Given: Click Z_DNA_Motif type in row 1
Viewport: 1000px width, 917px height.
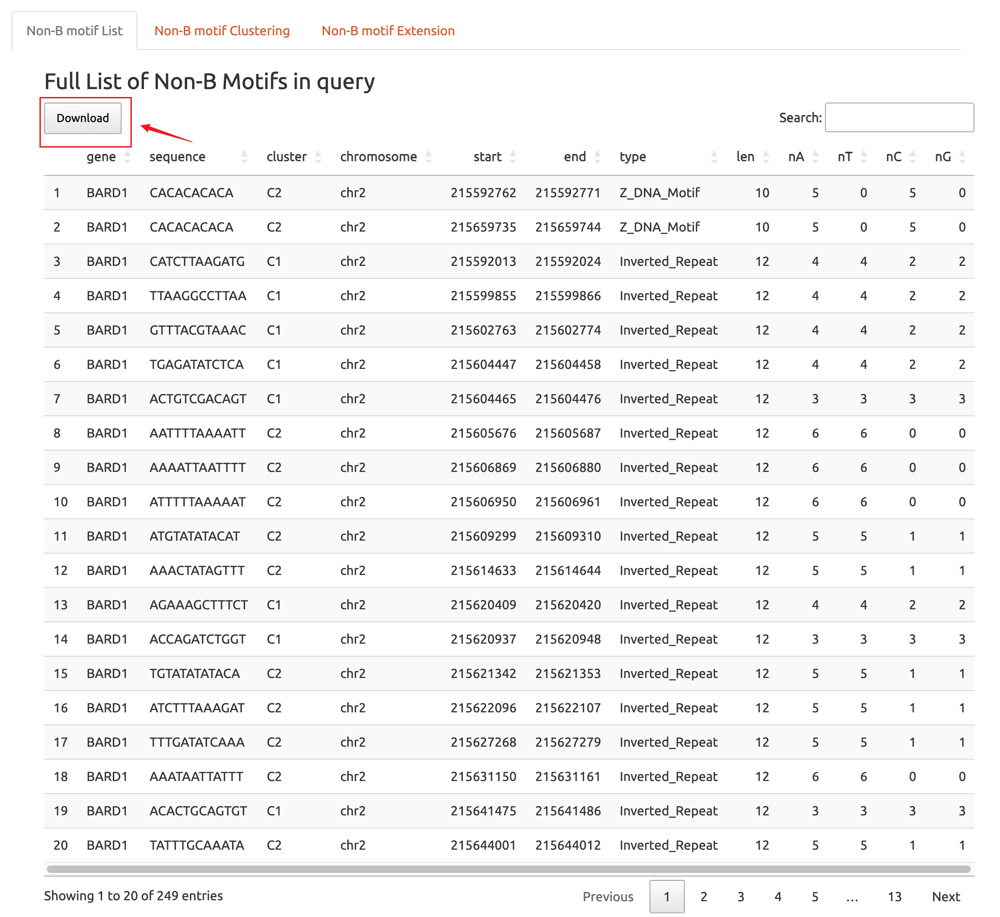Looking at the screenshot, I should (660, 193).
